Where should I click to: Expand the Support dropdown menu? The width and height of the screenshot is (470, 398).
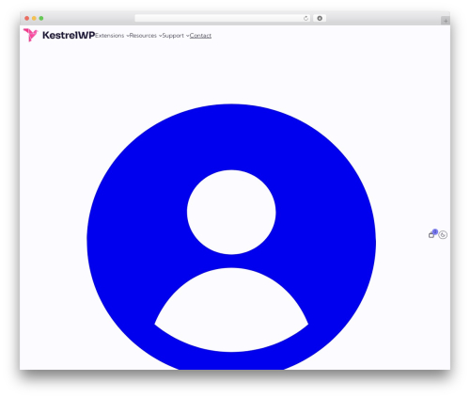[176, 36]
